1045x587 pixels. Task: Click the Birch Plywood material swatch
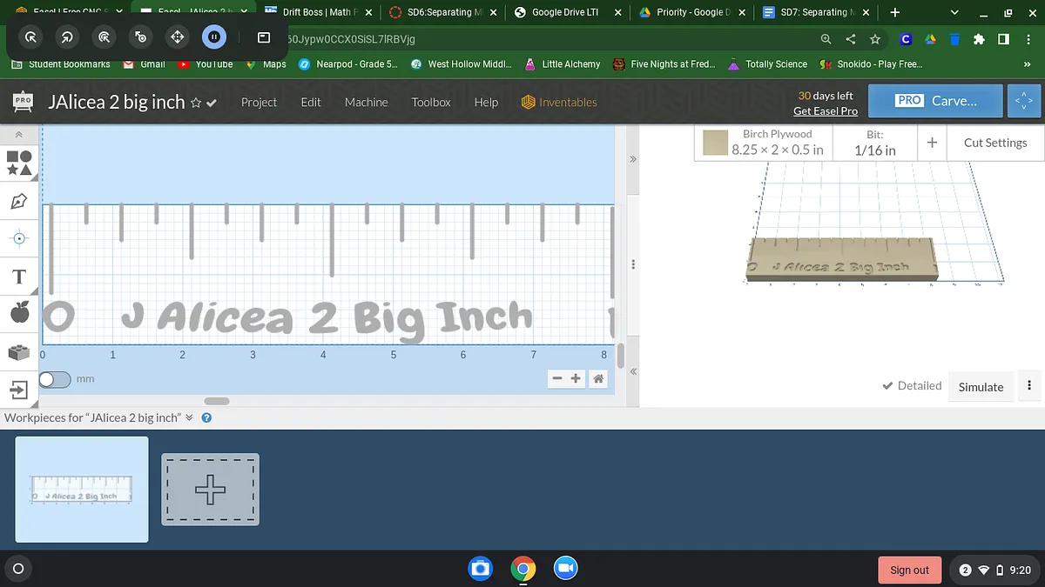point(716,143)
